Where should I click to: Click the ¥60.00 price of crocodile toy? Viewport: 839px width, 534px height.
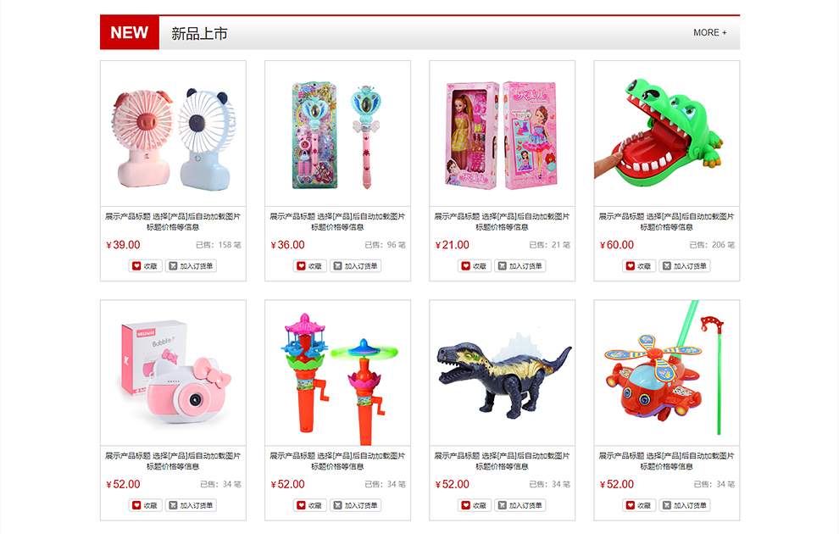[x=617, y=245]
